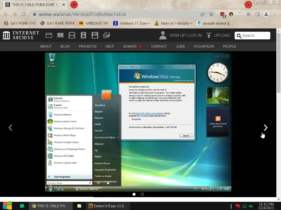Open the Software floppy disk icon
281x210 pixels.
coord(95,35)
